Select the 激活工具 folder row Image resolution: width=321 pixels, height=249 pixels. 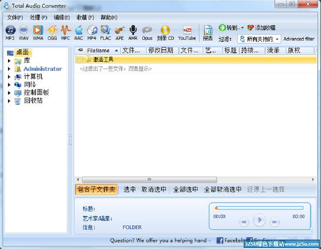[x=196, y=60]
